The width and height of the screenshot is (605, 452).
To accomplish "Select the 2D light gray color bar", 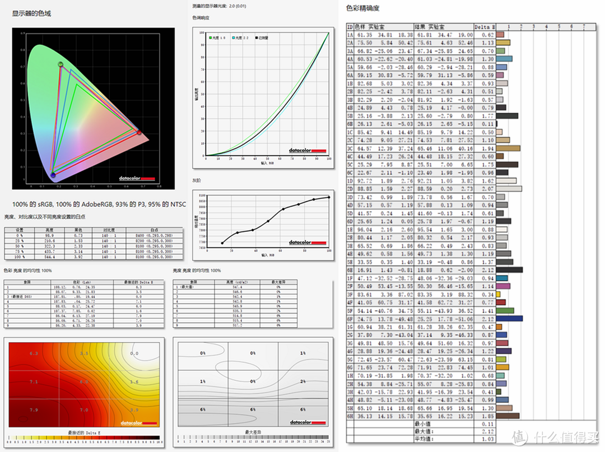I will [509, 189].
